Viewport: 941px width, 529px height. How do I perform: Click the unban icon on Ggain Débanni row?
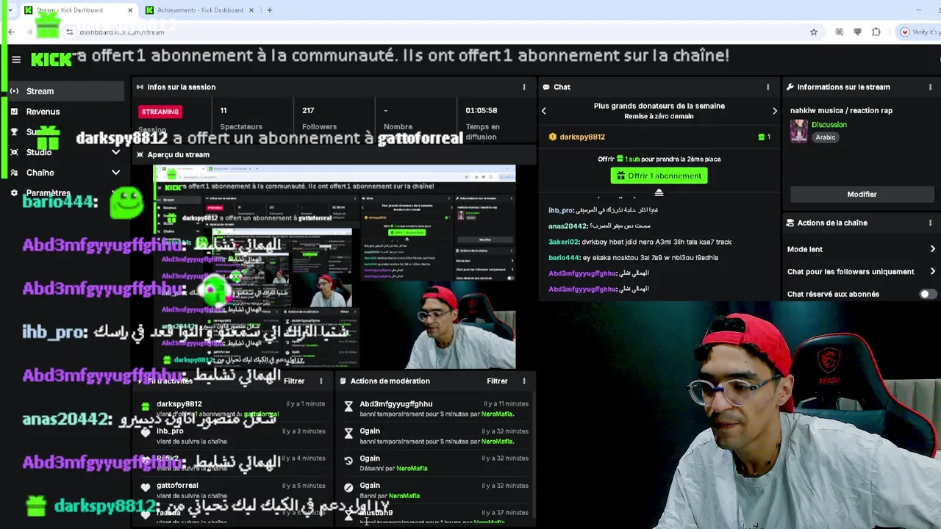point(348,461)
